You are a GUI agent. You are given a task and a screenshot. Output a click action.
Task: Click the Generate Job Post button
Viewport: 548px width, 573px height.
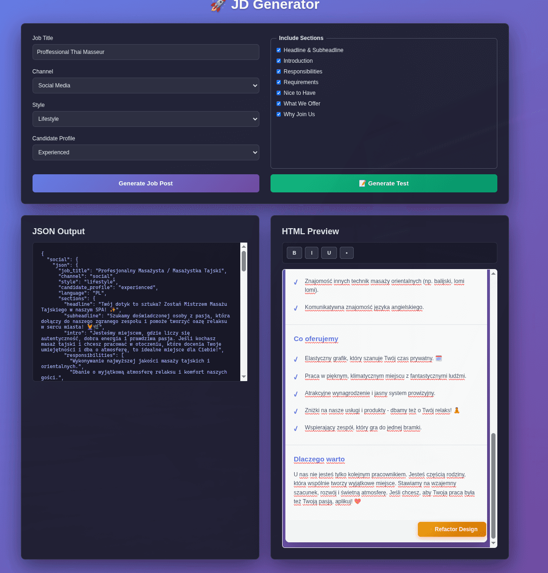[145, 184]
